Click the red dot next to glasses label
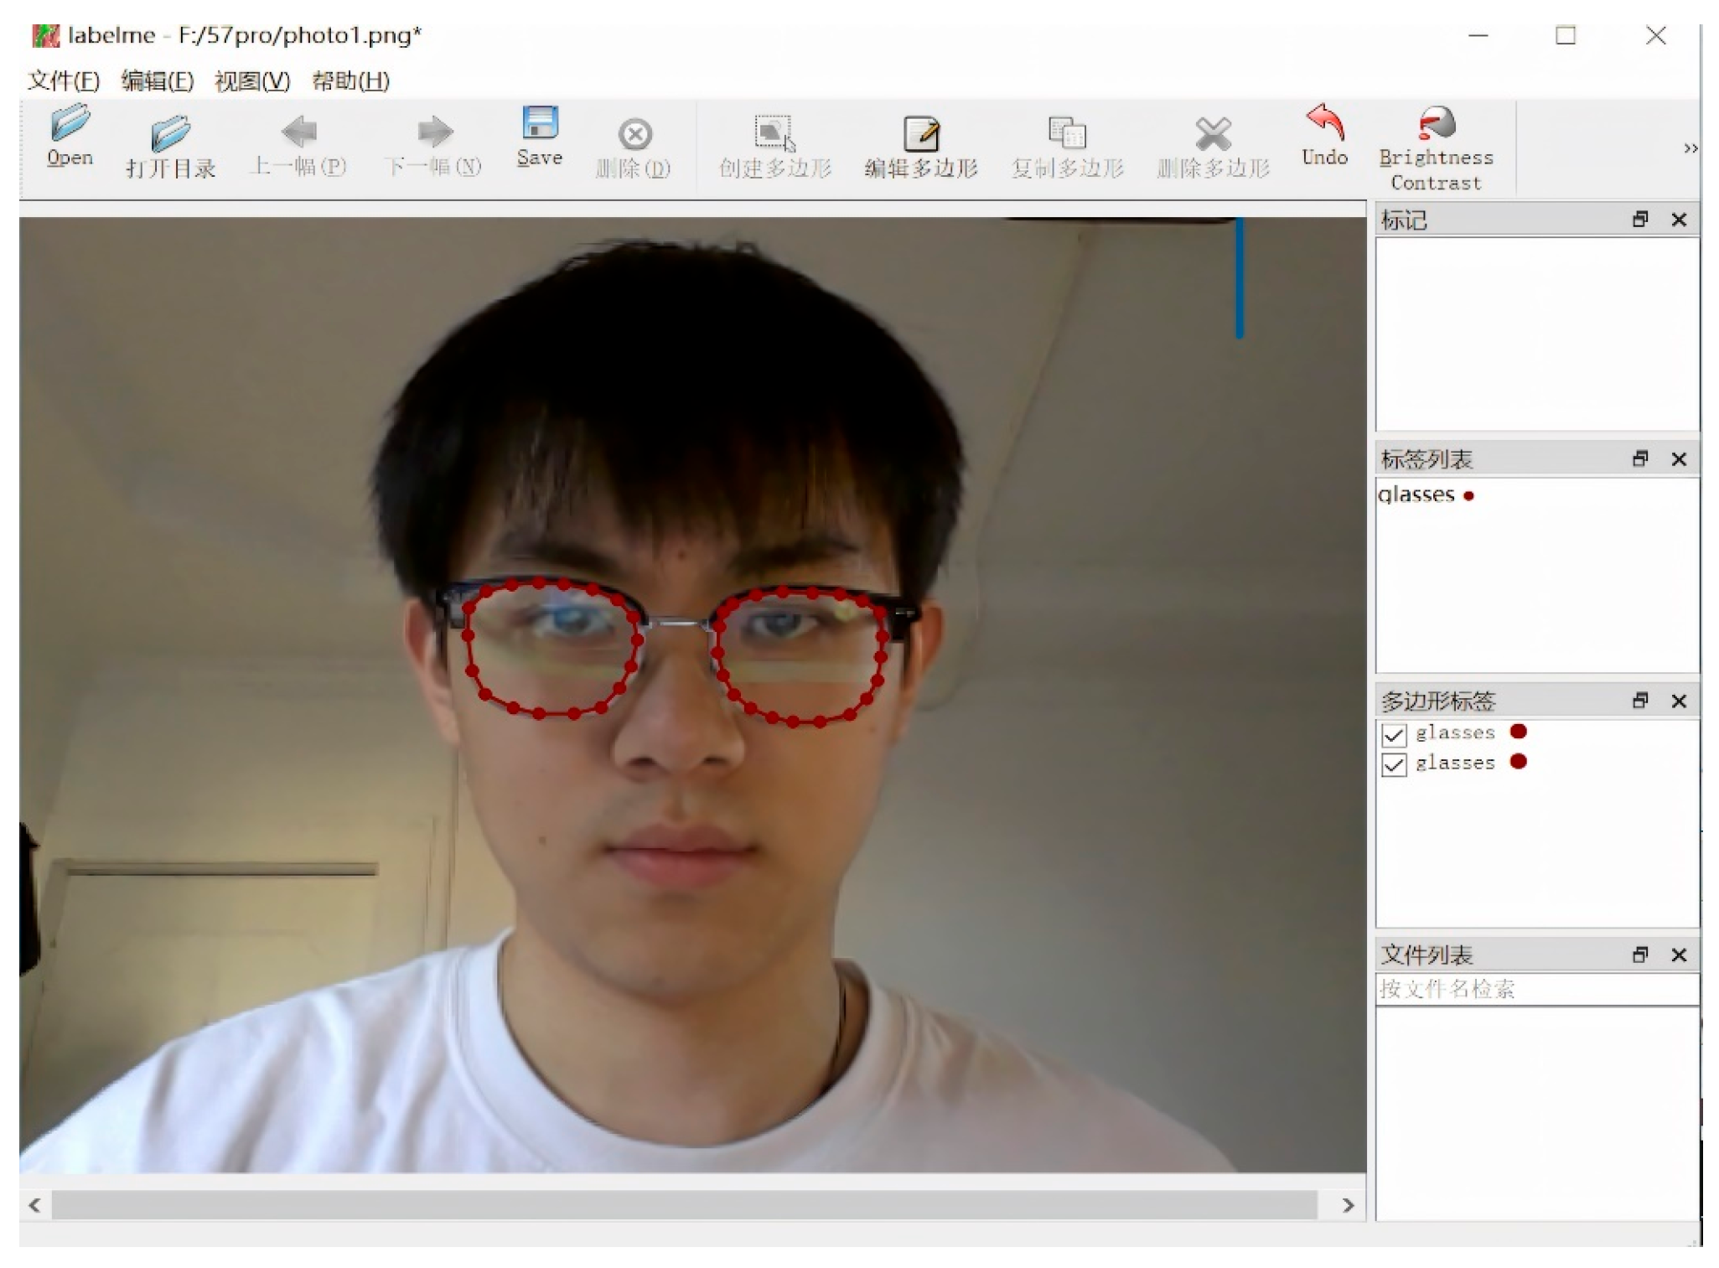1719x1268 pixels. point(1468,496)
